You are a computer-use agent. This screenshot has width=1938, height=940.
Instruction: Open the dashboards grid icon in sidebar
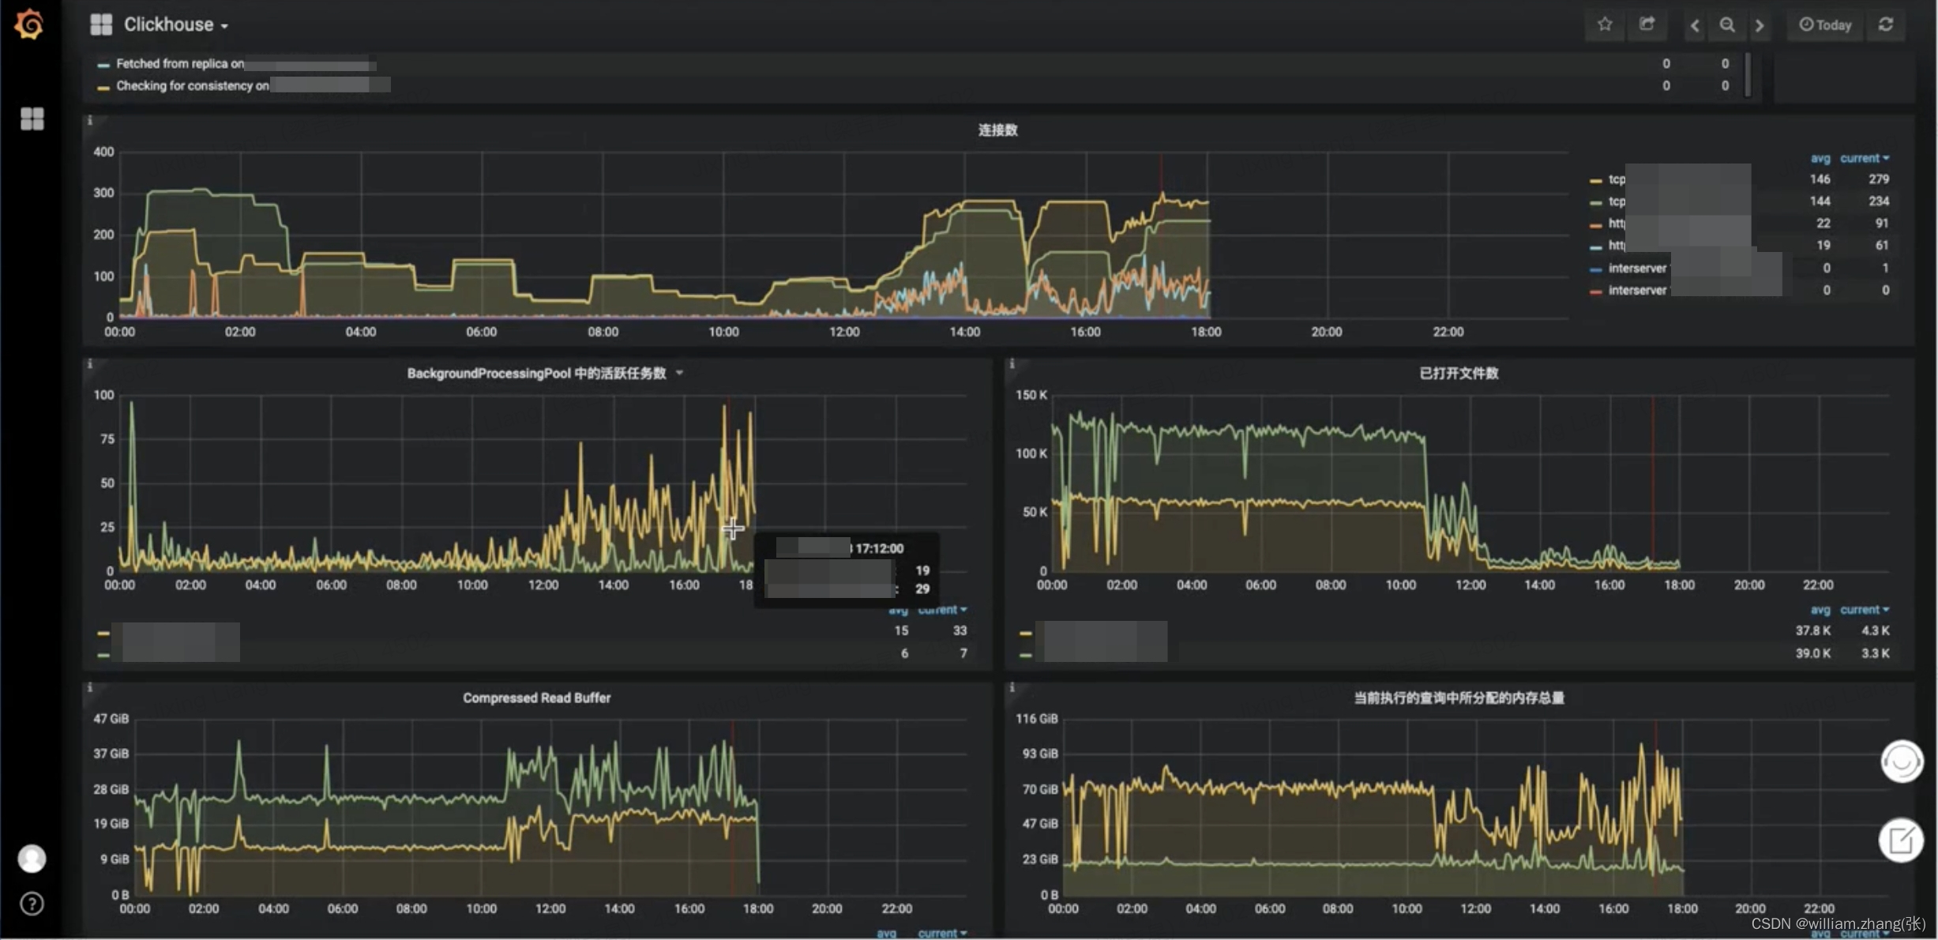pyautogui.click(x=32, y=118)
